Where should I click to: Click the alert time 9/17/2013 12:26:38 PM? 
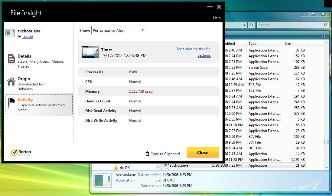pos(125,55)
